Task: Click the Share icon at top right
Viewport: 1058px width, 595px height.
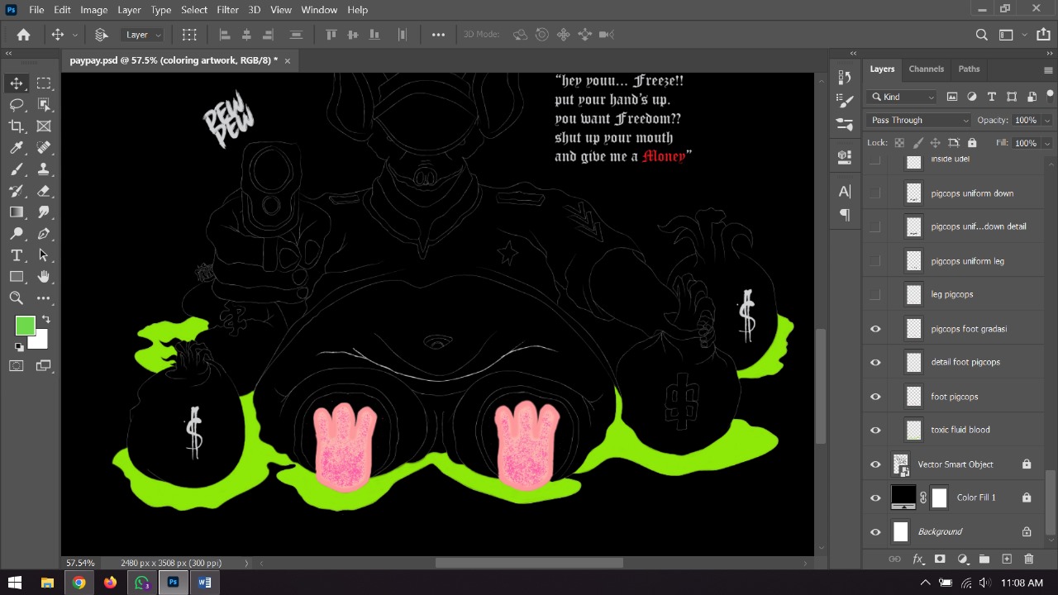Action: pyautogui.click(x=1043, y=35)
